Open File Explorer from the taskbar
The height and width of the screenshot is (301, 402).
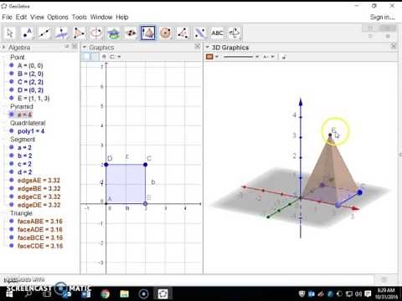(124, 293)
